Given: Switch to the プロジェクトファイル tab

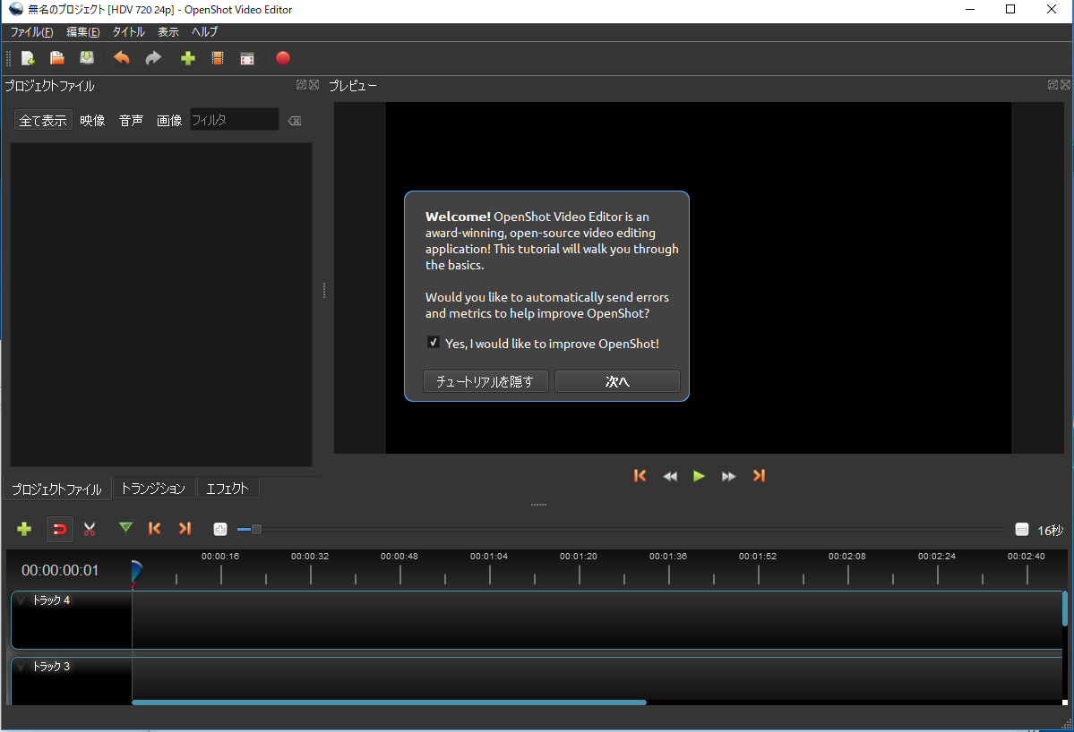Looking at the screenshot, I should tap(57, 489).
